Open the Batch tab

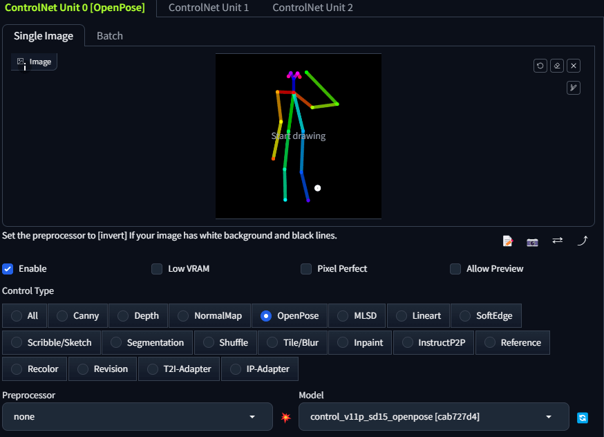pyautogui.click(x=109, y=35)
